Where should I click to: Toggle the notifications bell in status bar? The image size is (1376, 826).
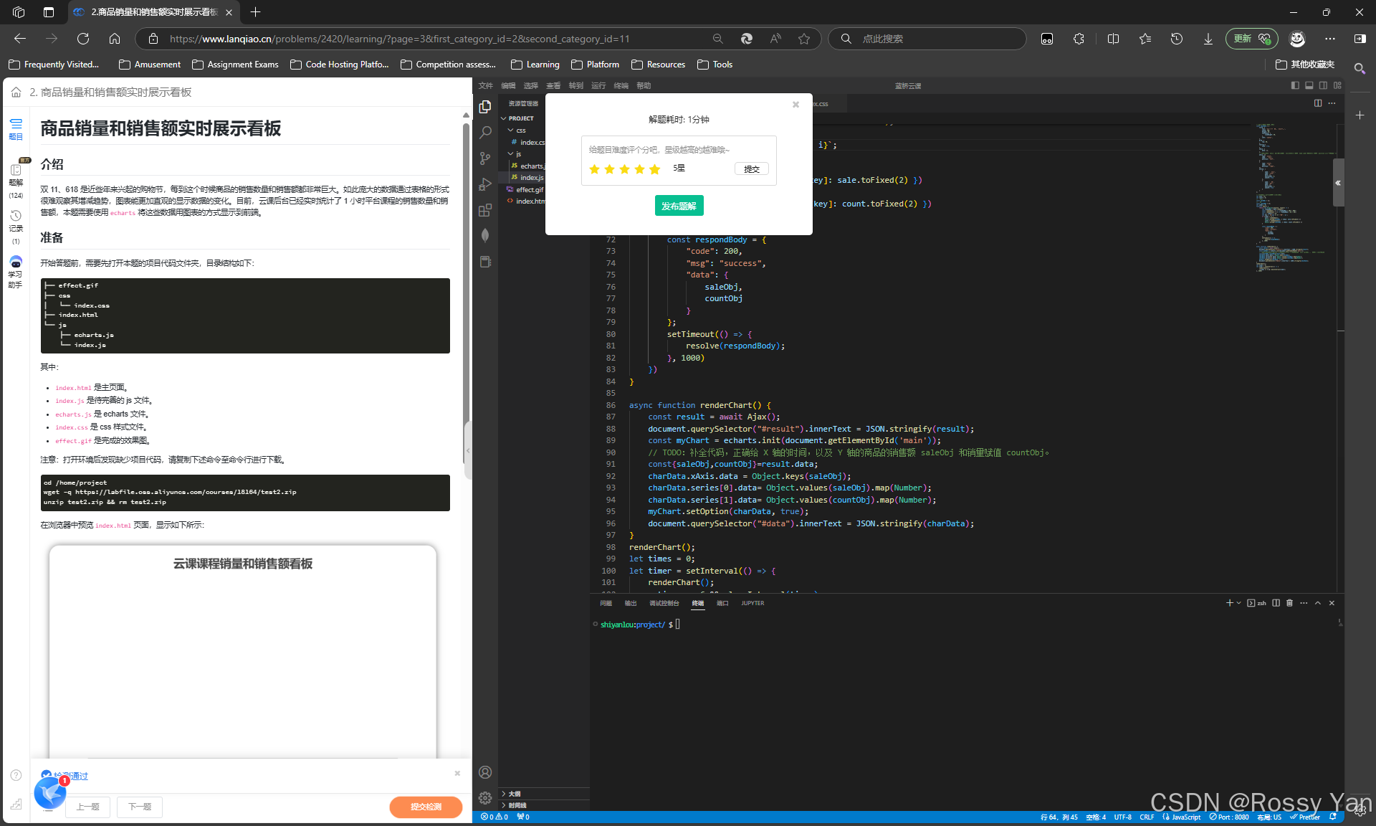pos(1333,817)
